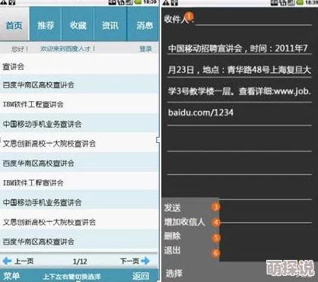This screenshot has width=318, height=282.
Task: Switch to the 首页 tab
Action: tap(14, 24)
